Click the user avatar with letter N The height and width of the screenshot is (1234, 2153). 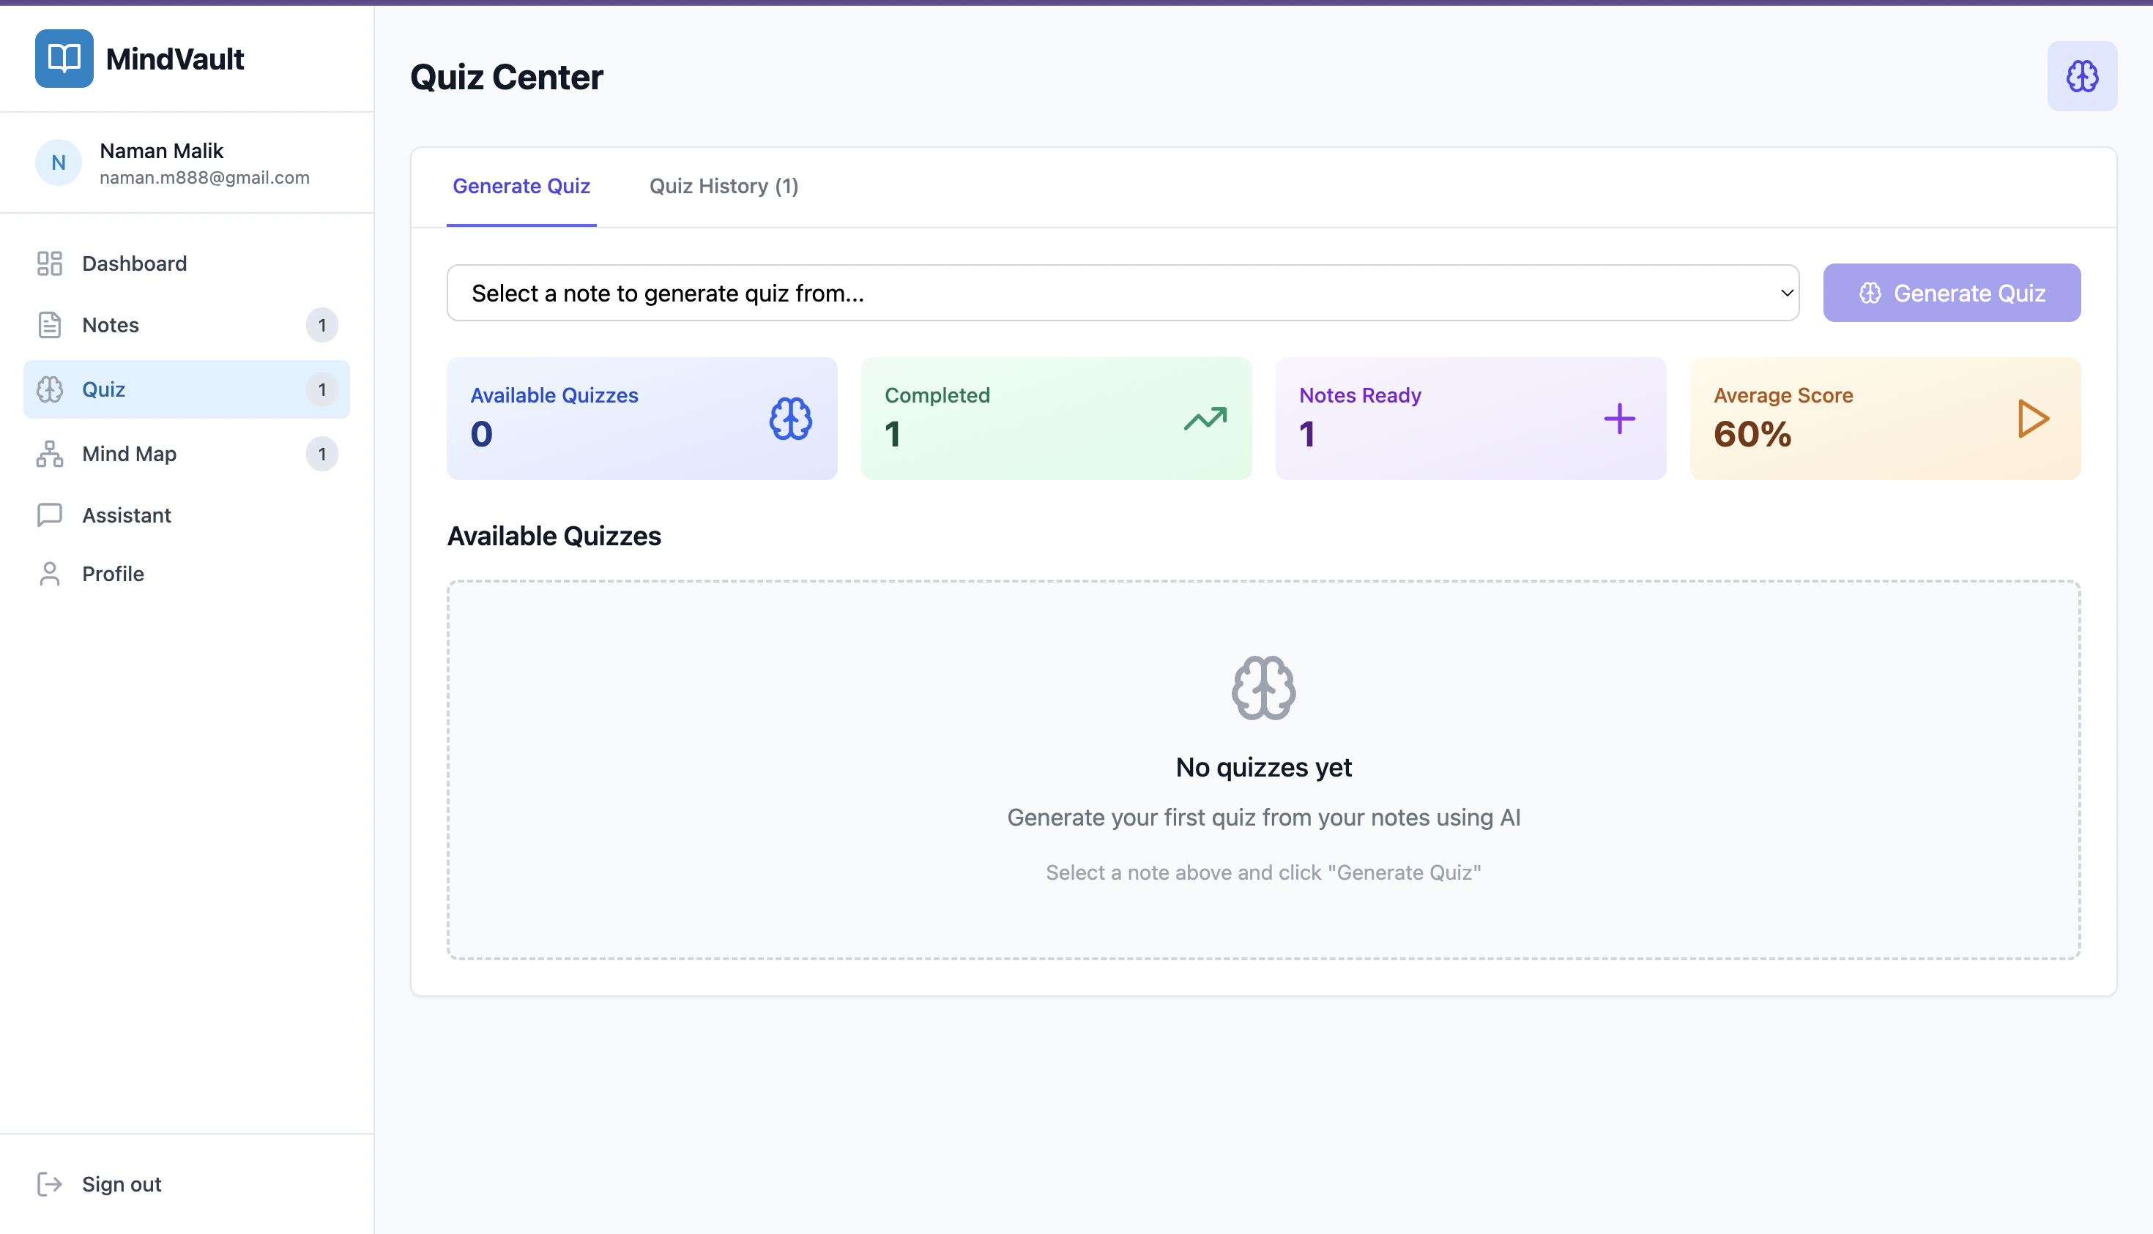pyautogui.click(x=59, y=162)
